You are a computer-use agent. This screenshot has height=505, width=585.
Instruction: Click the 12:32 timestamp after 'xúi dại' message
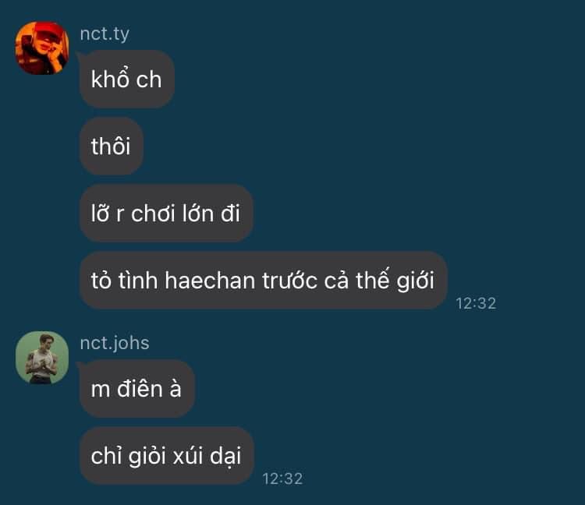(x=282, y=479)
